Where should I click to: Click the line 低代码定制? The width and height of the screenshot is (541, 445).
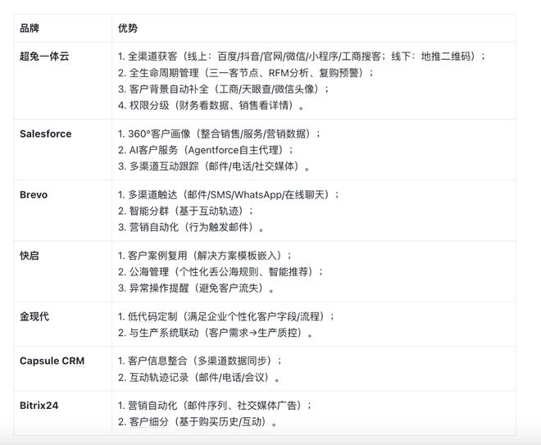[226, 316]
